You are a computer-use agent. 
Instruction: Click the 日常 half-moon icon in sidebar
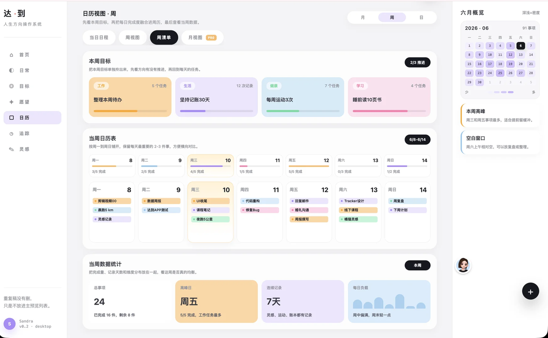tap(12, 70)
